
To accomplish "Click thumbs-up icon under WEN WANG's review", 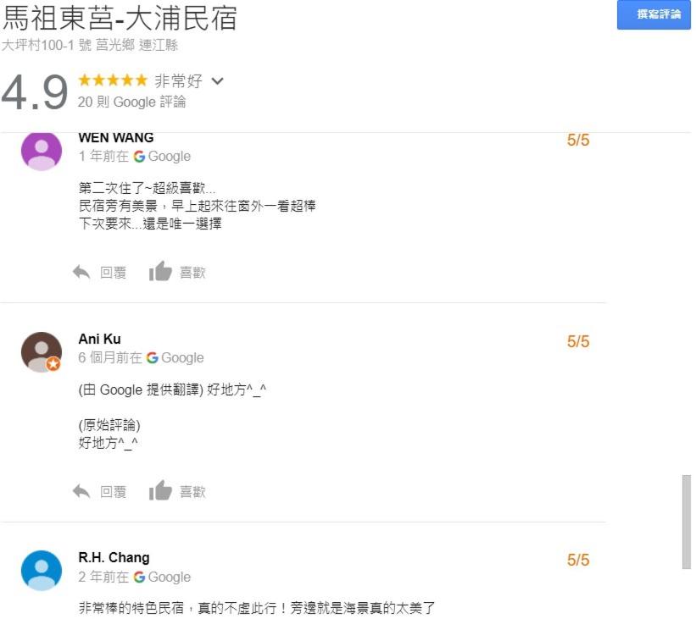I will pyautogui.click(x=160, y=272).
